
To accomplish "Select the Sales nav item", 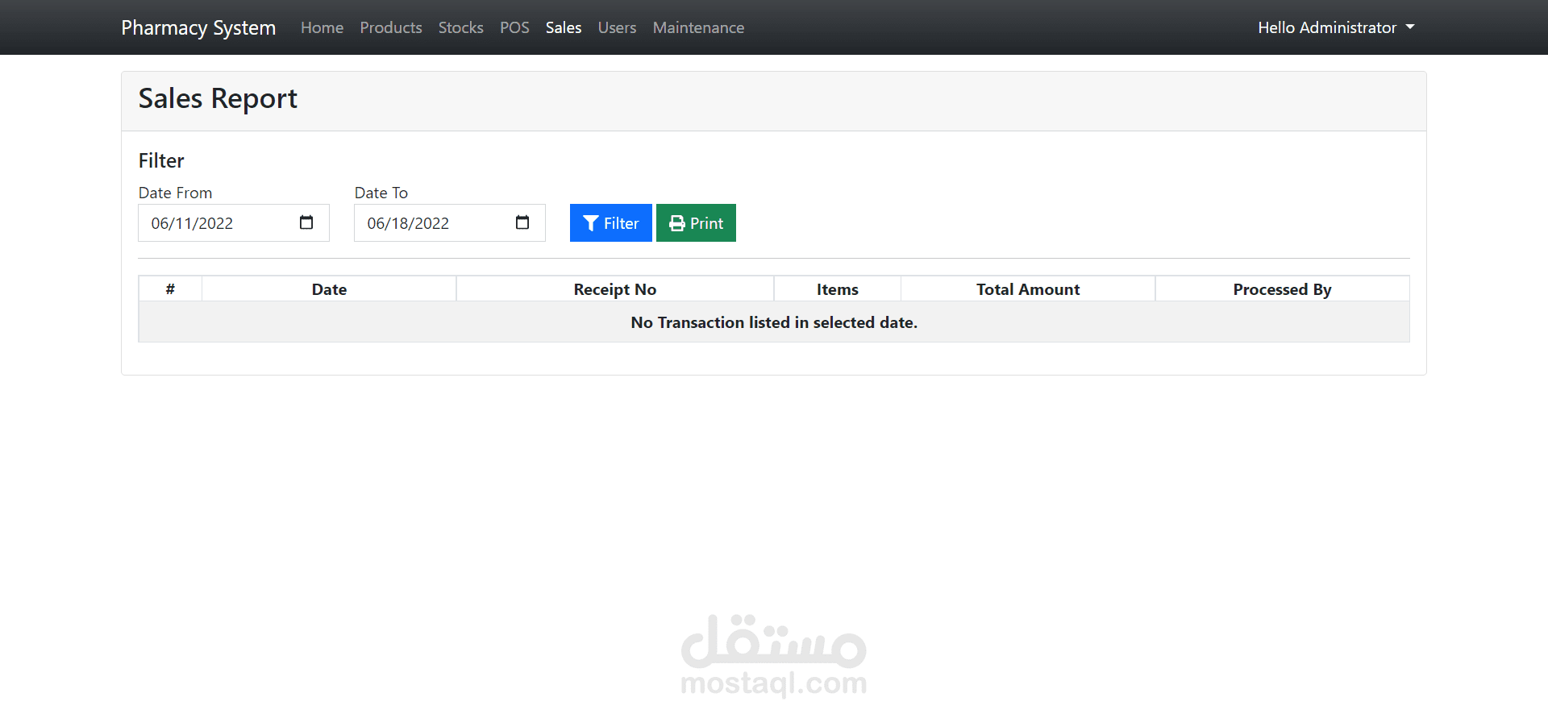I will (564, 27).
